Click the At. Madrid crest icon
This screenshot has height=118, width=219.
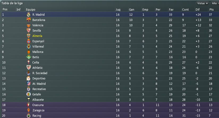coord(29,83)
